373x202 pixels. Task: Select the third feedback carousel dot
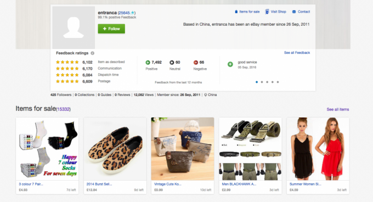click(x=267, y=82)
